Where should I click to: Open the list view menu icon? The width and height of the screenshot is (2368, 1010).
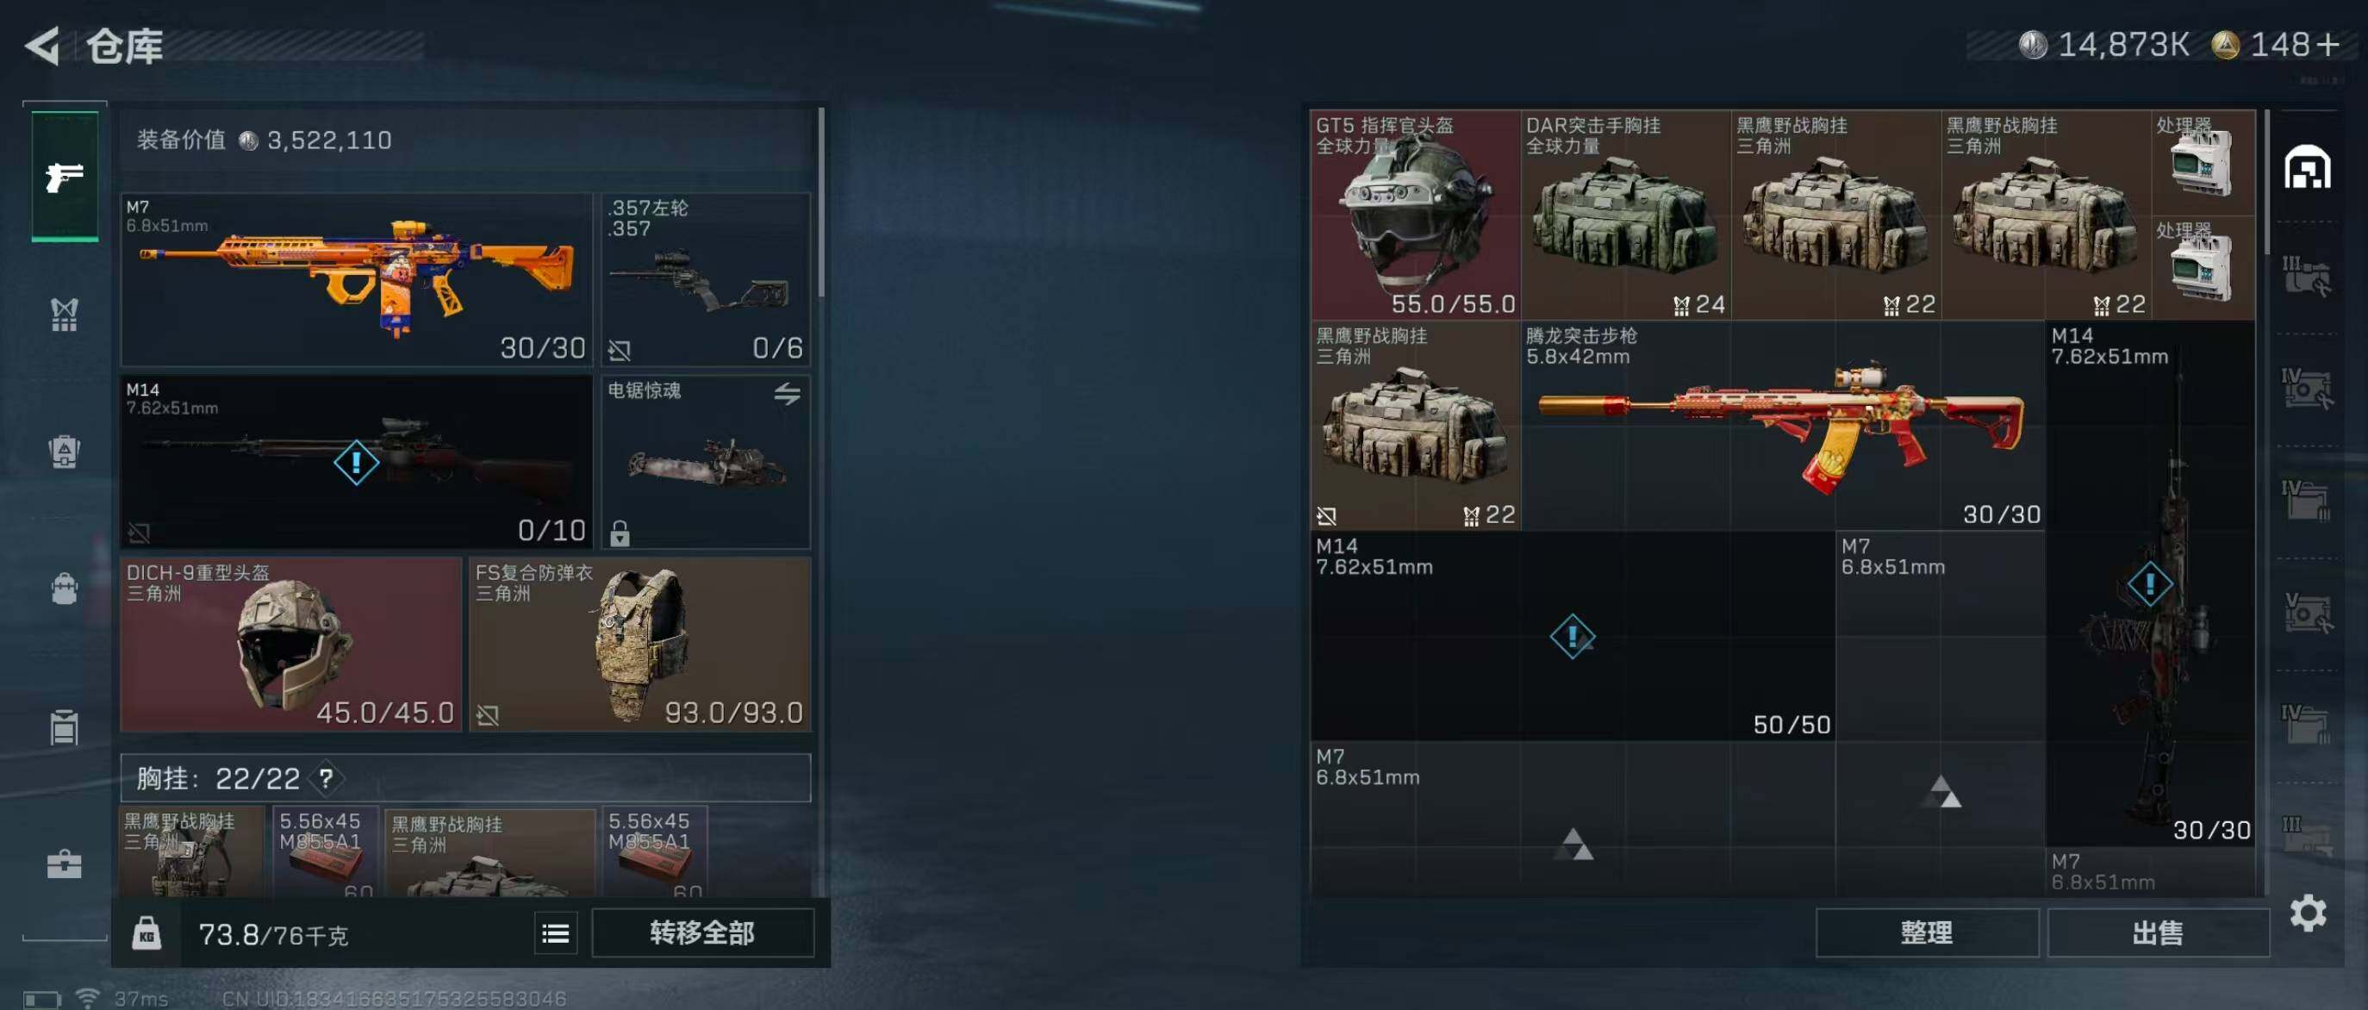555,933
